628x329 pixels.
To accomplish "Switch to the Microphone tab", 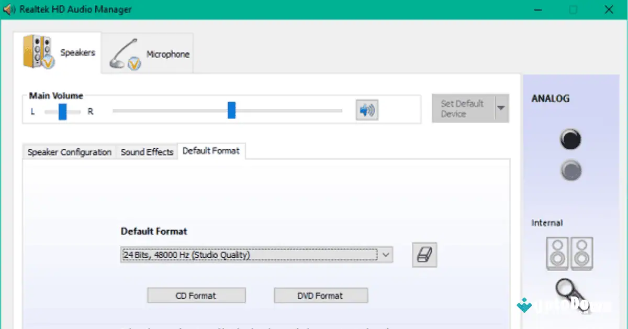I will click(x=147, y=53).
